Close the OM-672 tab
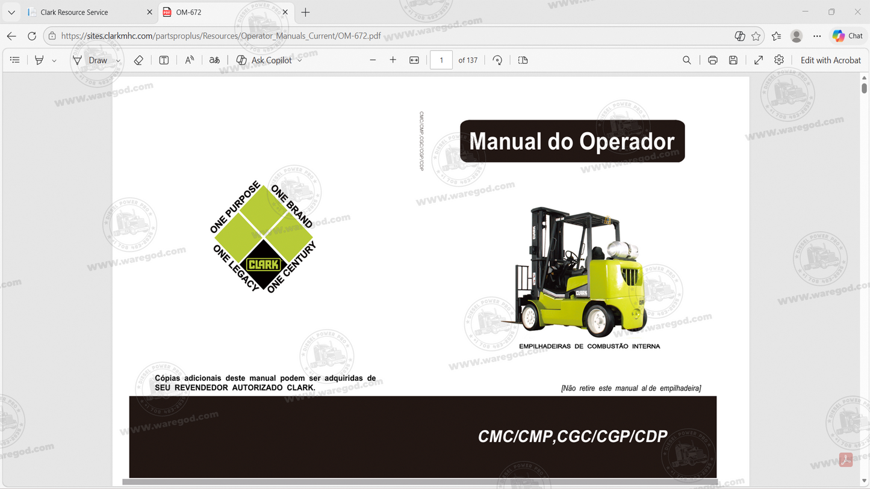 [285, 12]
